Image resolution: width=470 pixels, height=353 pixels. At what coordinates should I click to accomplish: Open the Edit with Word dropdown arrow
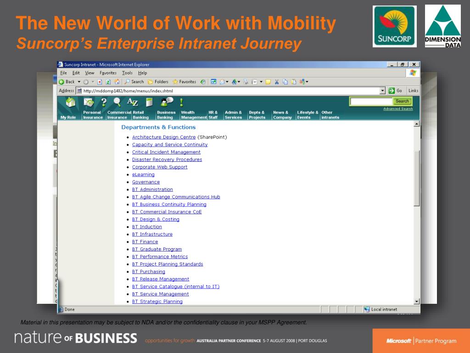tap(261, 82)
